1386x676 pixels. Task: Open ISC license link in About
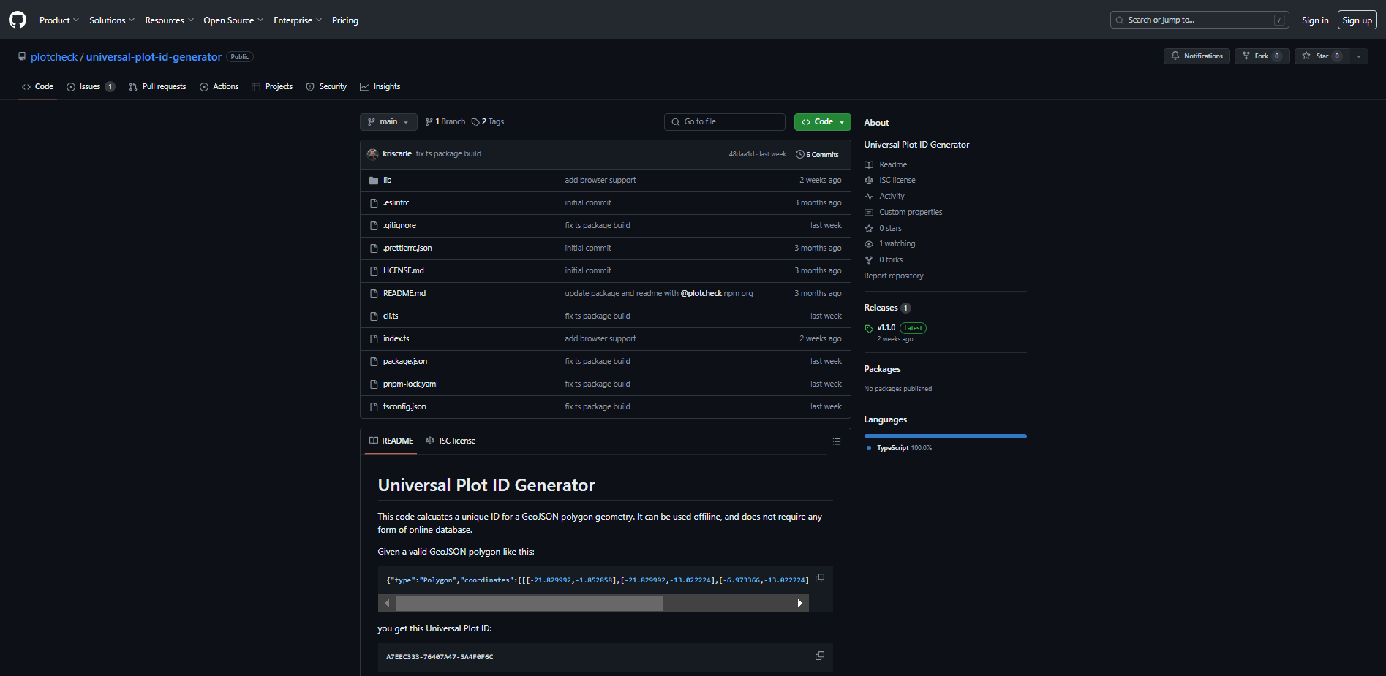click(x=897, y=181)
